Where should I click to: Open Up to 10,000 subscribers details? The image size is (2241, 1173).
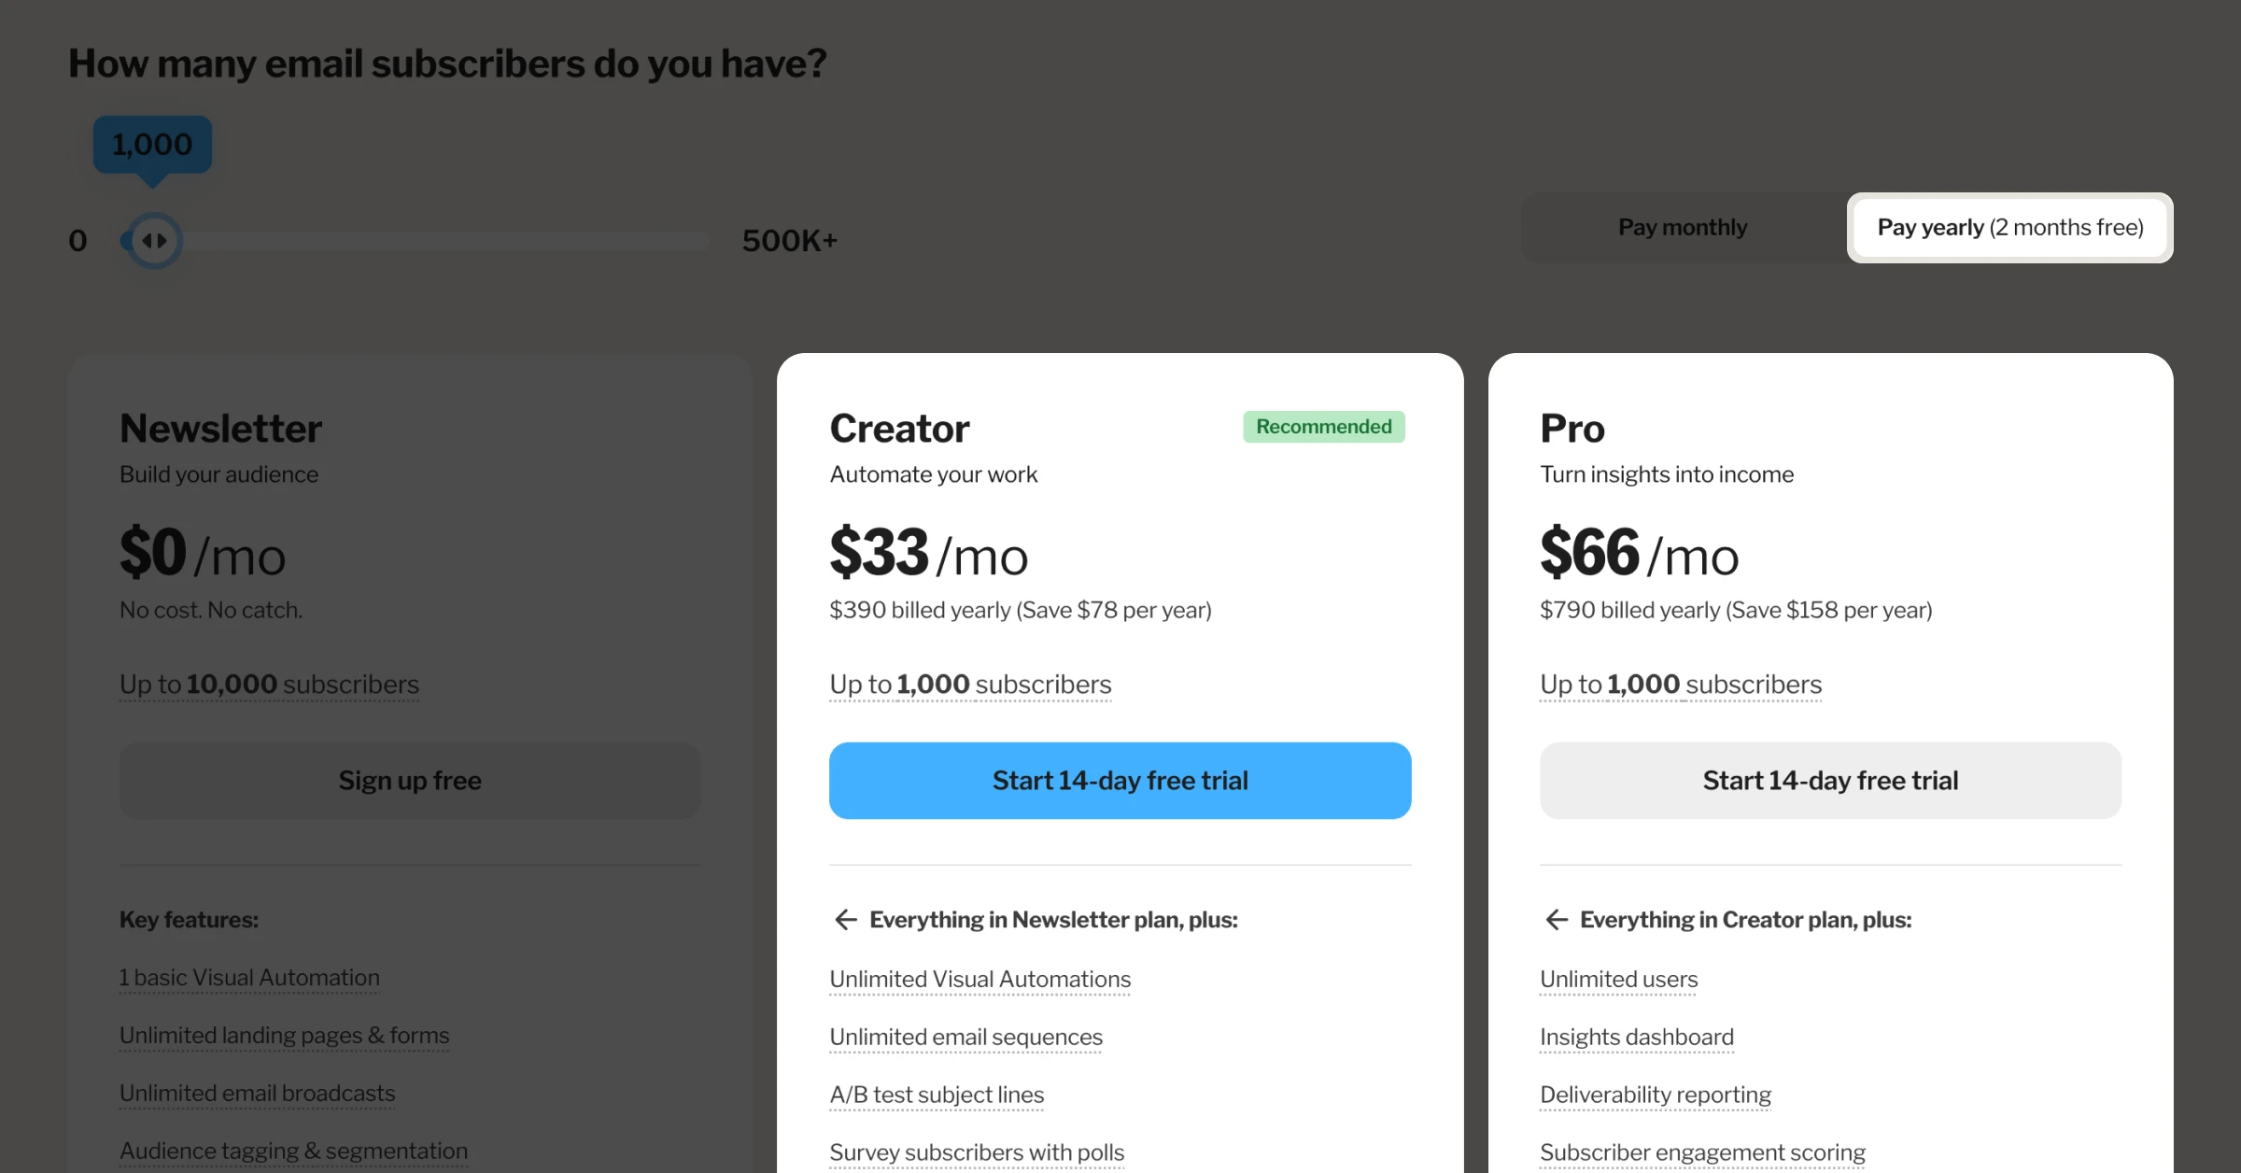[269, 684]
